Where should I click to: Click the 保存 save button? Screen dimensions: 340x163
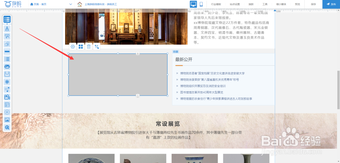click(x=313, y=4)
